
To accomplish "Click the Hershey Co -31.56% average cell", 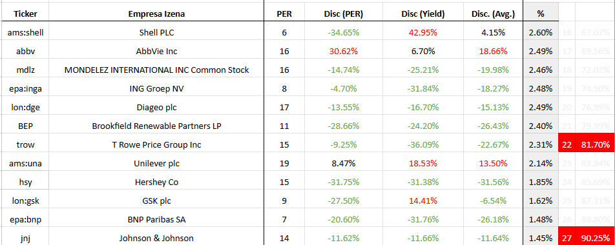I will (x=493, y=182).
